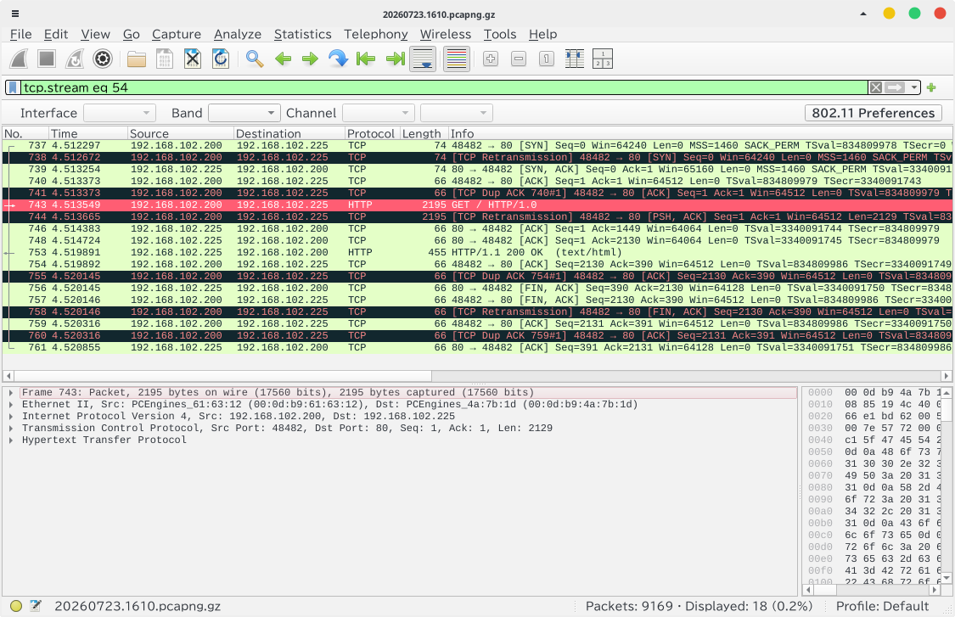The image size is (955, 617).
Task: Open the View menu
Action: tap(96, 34)
